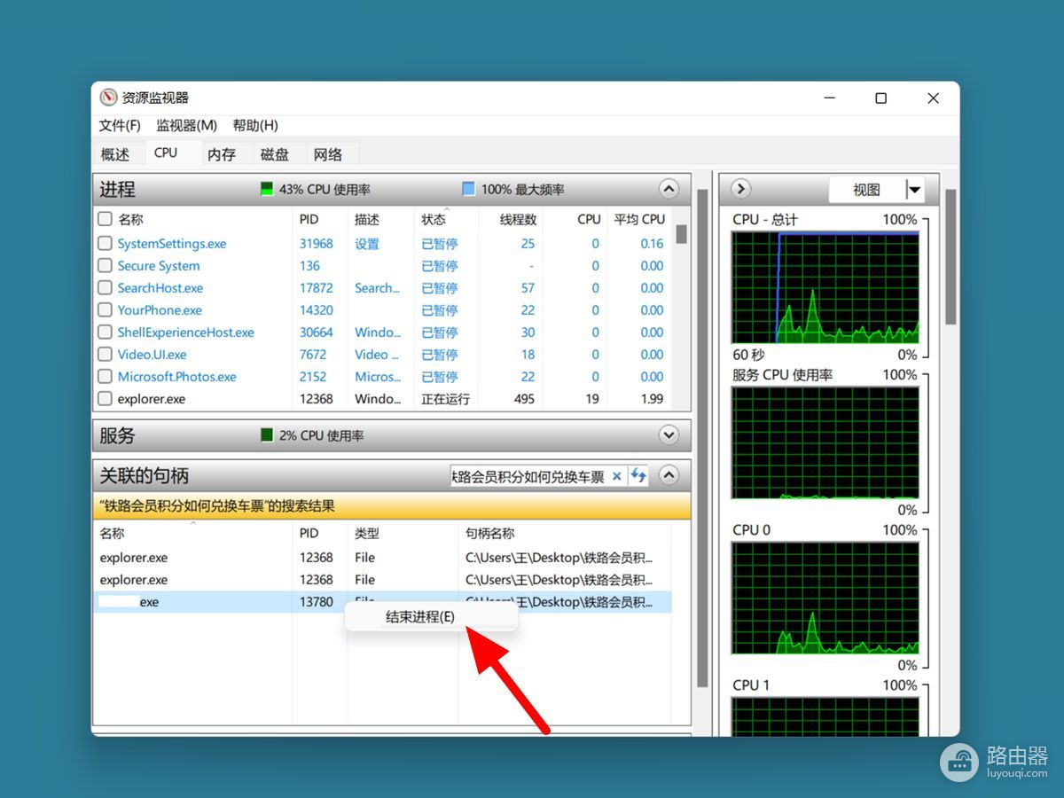Click the process list vertical scrollbar thumb
1064x798 pixels.
(681, 233)
